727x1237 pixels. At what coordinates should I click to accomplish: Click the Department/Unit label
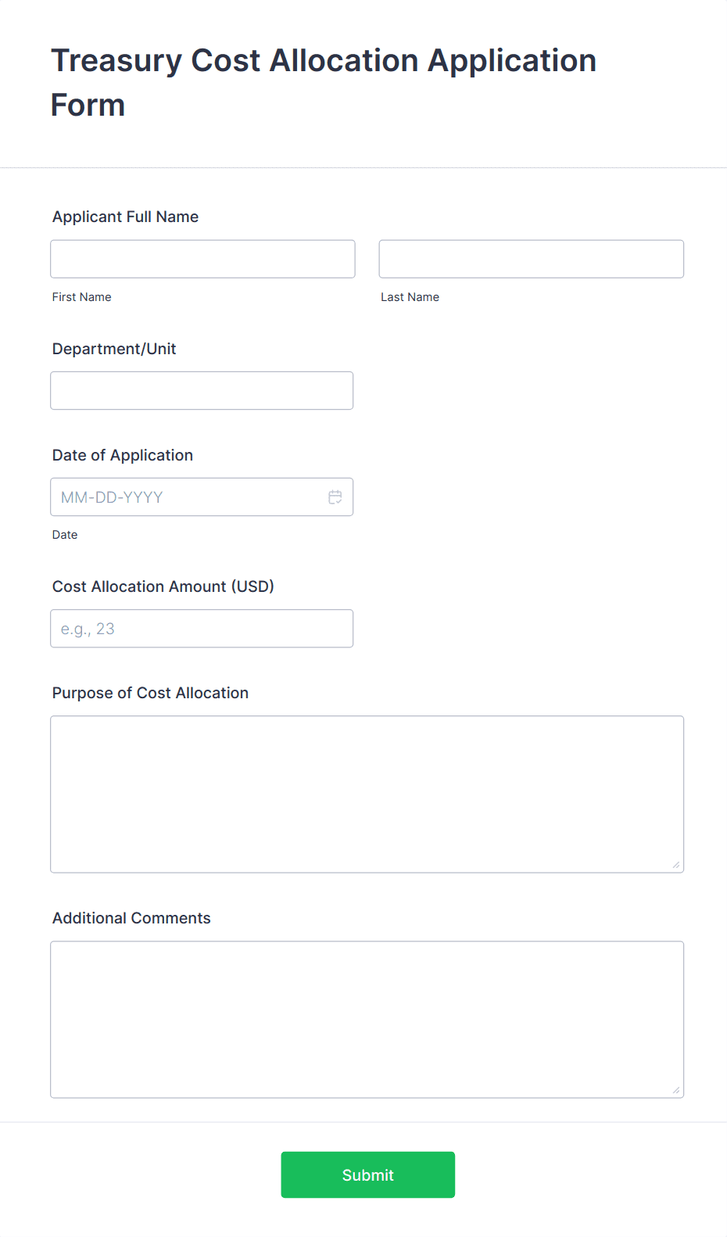[114, 349]
